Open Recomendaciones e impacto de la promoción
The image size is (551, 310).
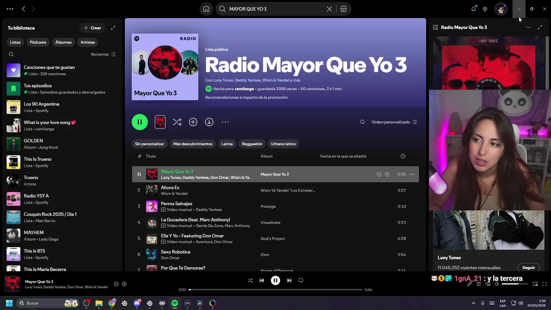tap(246, 97)
